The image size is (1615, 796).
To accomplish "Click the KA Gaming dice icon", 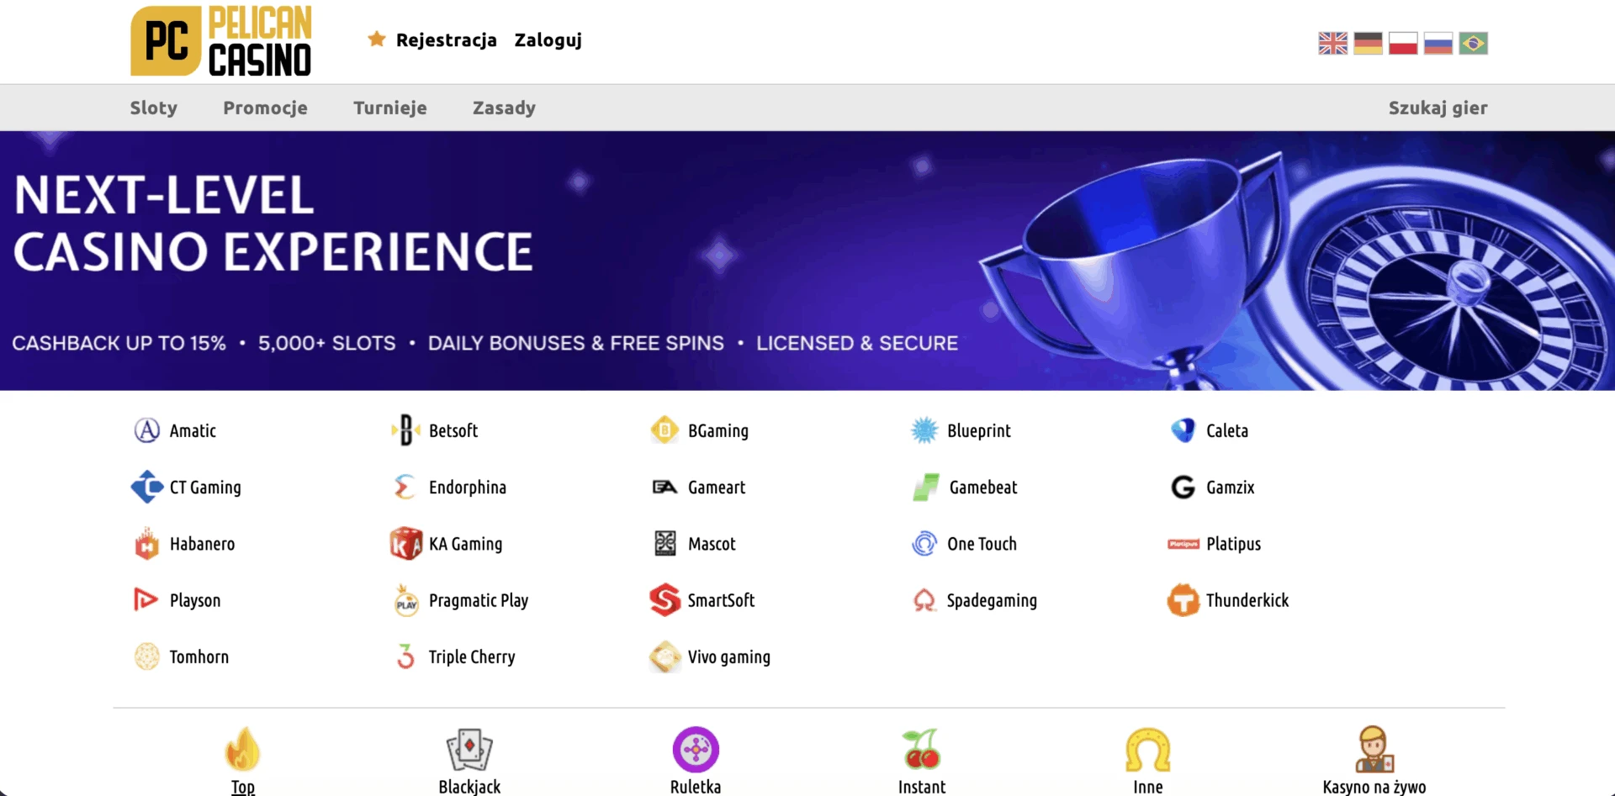I will click(406, 544).
